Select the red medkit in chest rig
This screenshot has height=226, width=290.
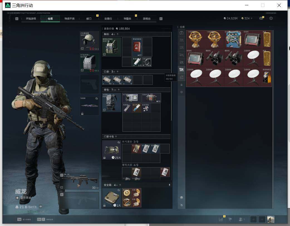(137, 47)
